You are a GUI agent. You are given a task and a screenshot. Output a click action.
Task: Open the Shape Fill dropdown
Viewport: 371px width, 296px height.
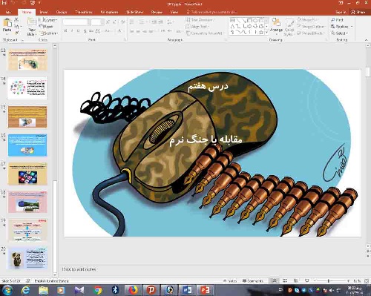(x=307, y=19)
